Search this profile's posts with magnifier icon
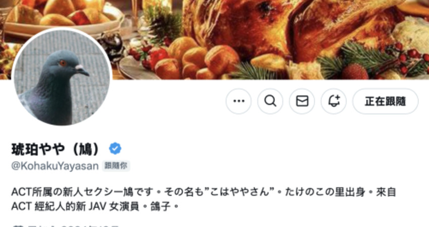Viewport: 429px width, 227px height. coord(271,101)
